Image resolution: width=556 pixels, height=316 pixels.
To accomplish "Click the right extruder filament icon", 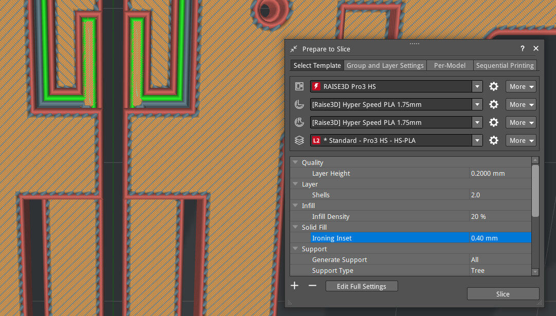I will click(299, 123).
